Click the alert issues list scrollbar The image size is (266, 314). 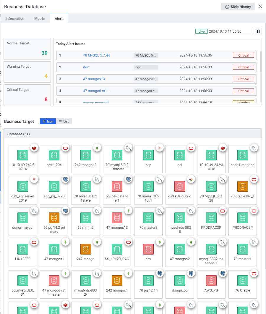point(260,61)
